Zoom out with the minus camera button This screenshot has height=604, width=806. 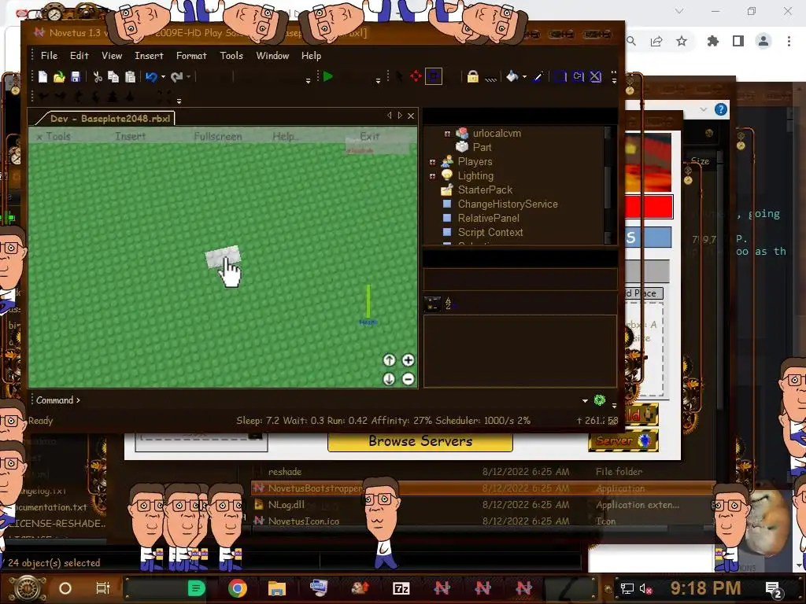pyautogui.click(x=409, y=379)
